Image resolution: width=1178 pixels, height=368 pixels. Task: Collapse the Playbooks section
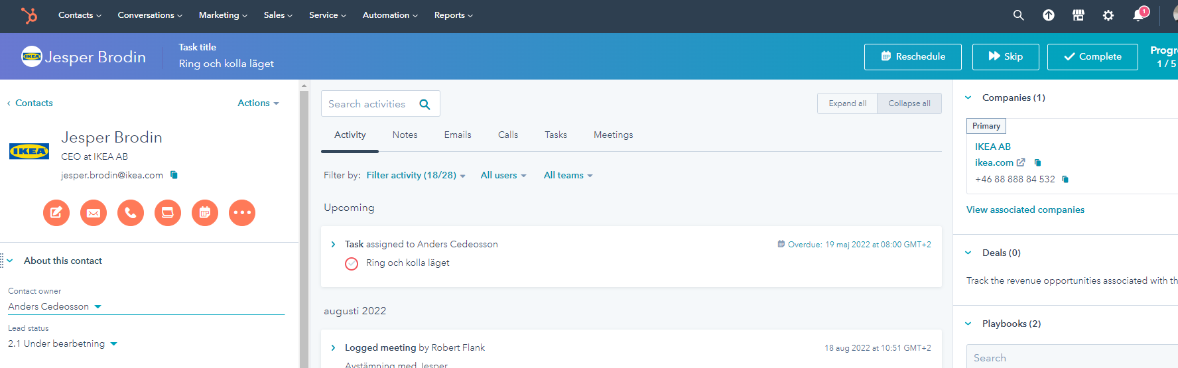968,324
